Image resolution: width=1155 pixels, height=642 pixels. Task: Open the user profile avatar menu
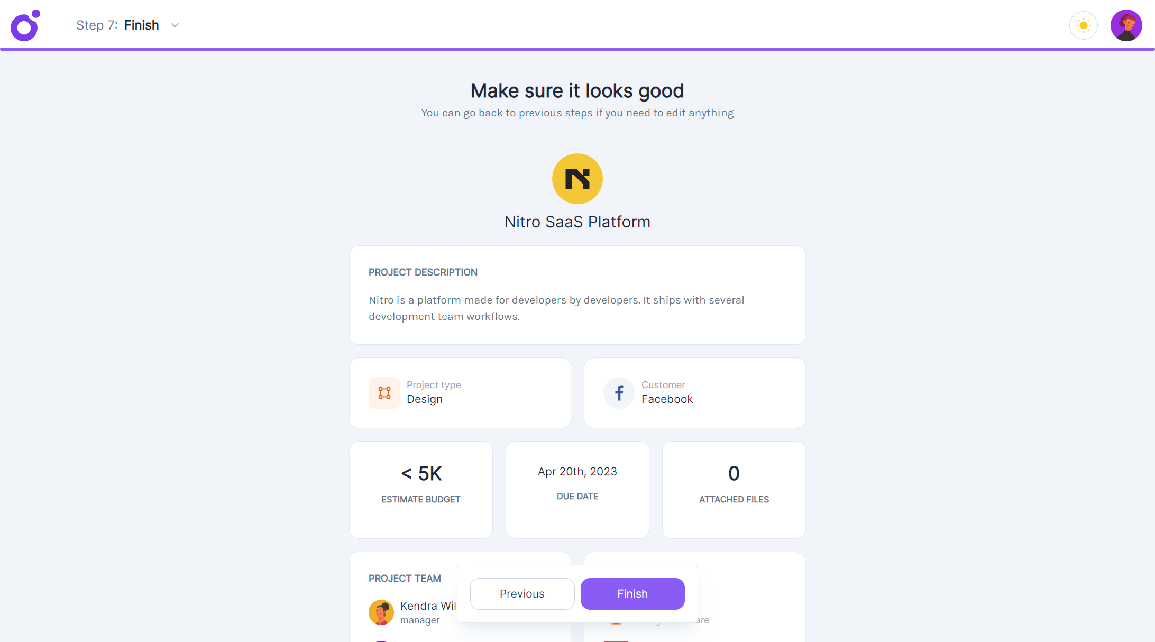pos(1126,25)
